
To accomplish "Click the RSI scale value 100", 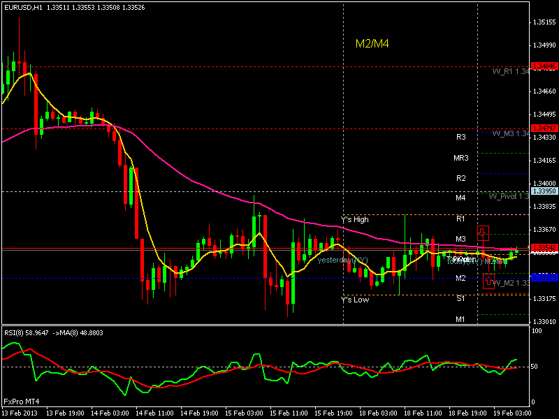I will pos(537,331).
